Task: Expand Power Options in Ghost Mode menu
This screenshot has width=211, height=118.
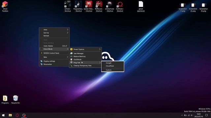Action: [x=85, y=49]
